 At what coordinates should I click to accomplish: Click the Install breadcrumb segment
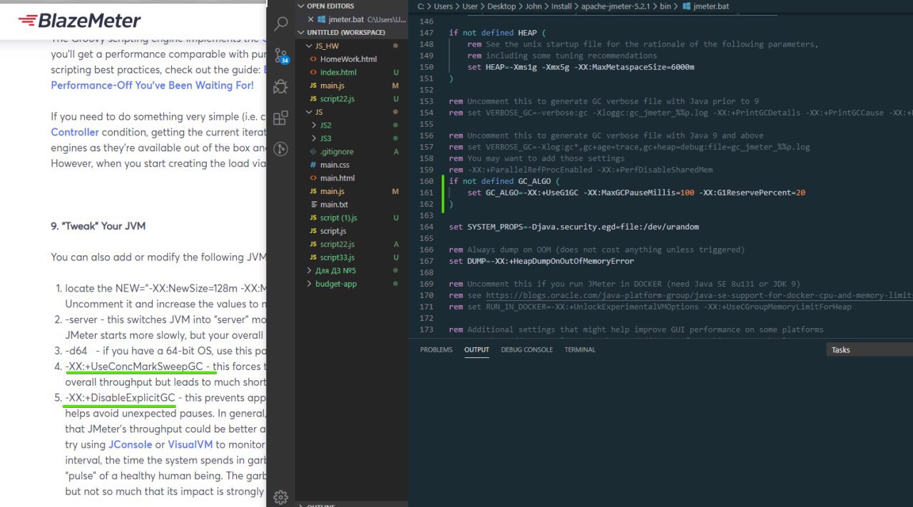[563, 6]
